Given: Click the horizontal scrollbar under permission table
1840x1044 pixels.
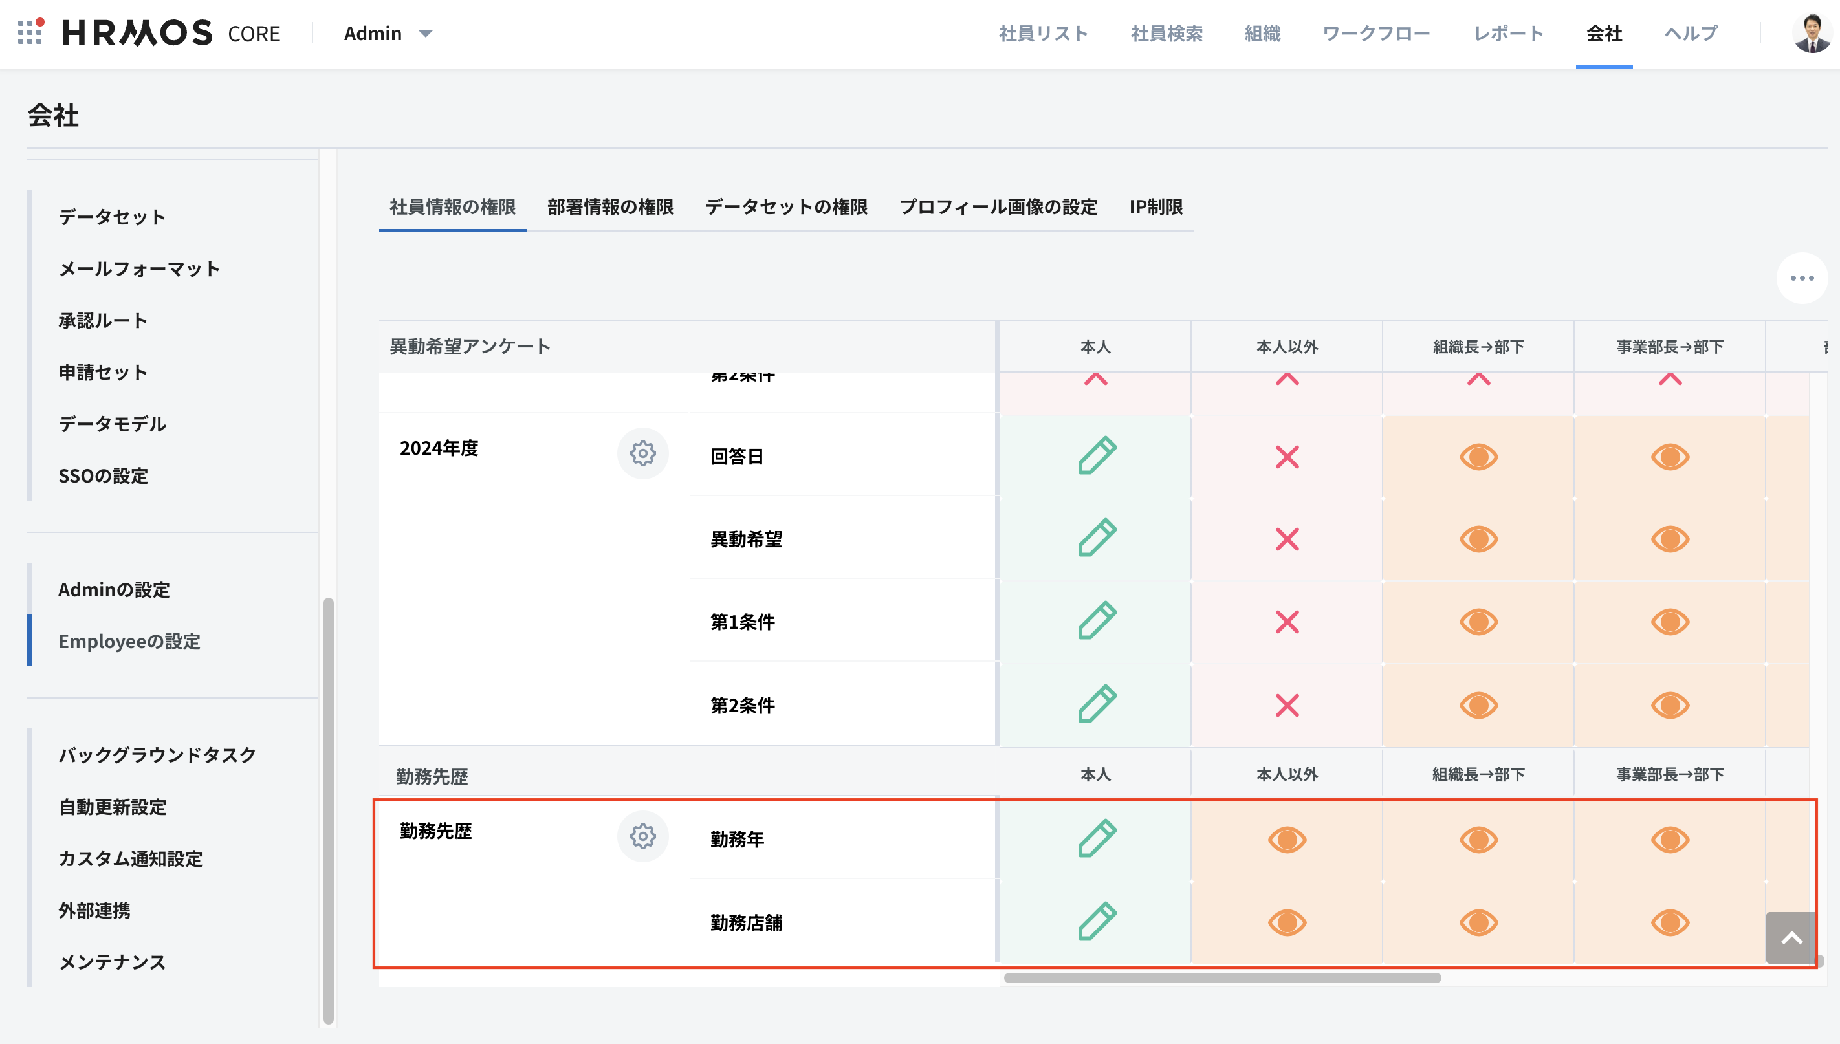Looking at the screenshot, I should coord(1222,978).
